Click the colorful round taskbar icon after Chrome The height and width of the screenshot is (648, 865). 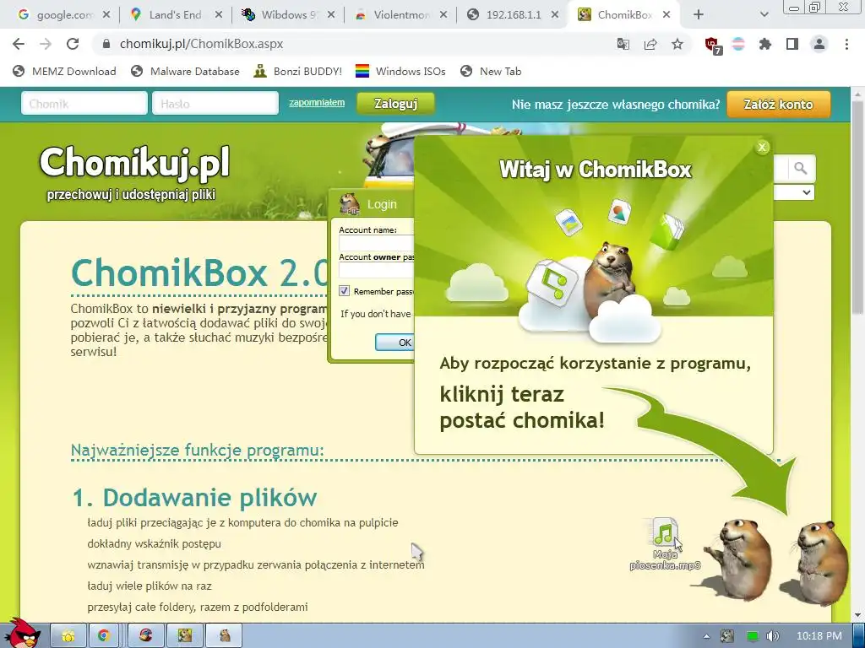tap(145, 636)
